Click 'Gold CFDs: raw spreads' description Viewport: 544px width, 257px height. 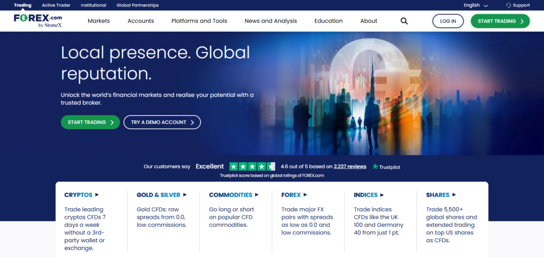161,217
